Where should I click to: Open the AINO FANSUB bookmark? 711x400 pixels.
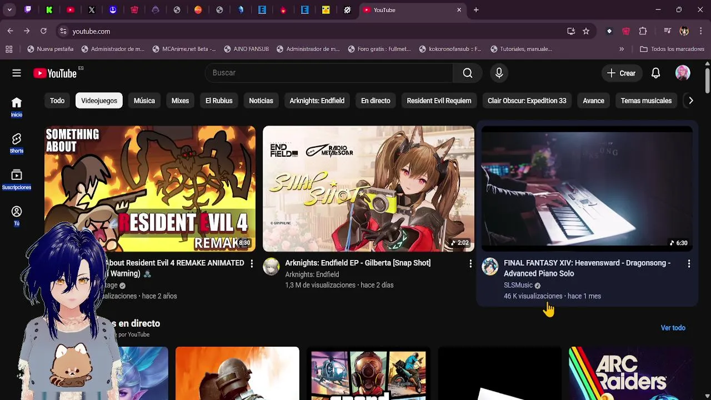[246, 49]
